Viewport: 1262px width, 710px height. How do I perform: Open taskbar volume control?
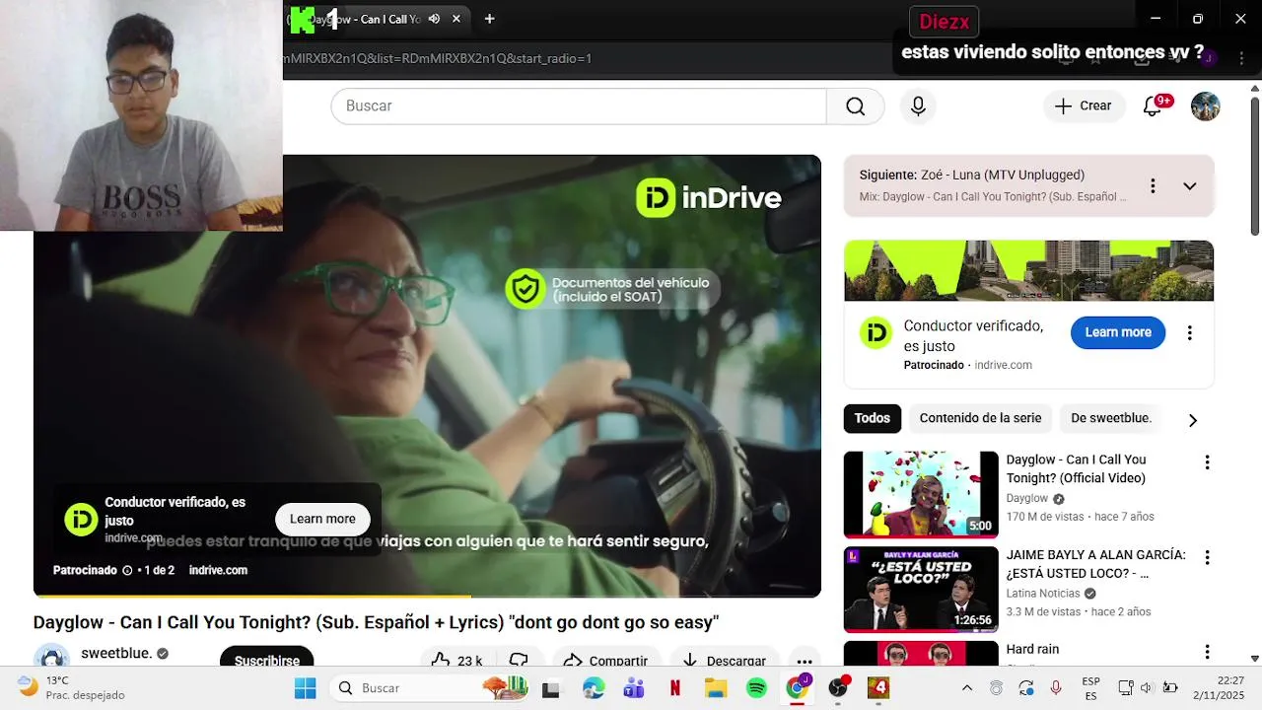coord(1147,687)
